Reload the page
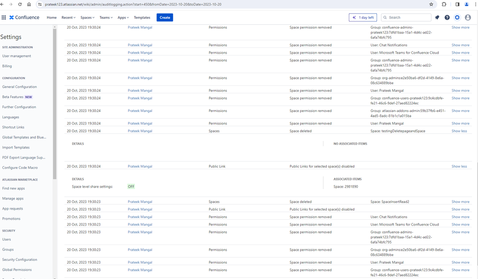Viewport: 478px width, 279px height. [20, 4]
